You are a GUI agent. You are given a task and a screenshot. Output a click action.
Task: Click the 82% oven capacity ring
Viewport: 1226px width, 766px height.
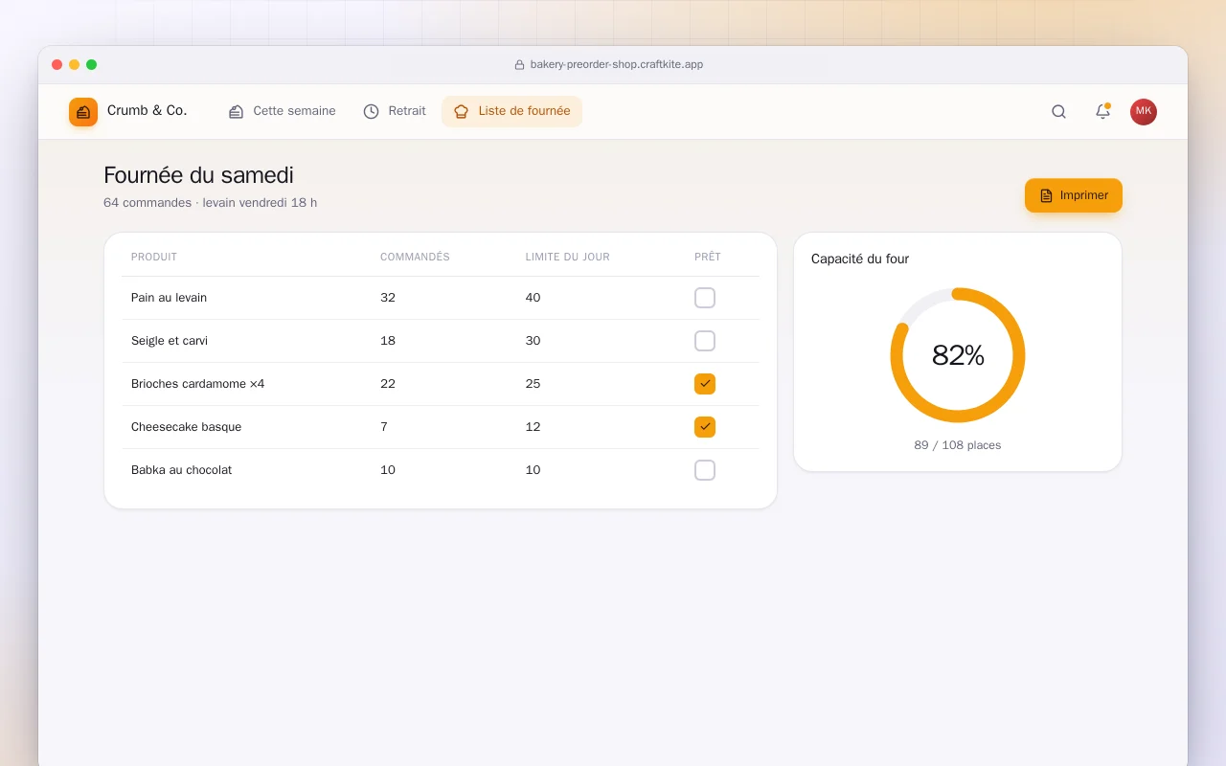point(958,355)
